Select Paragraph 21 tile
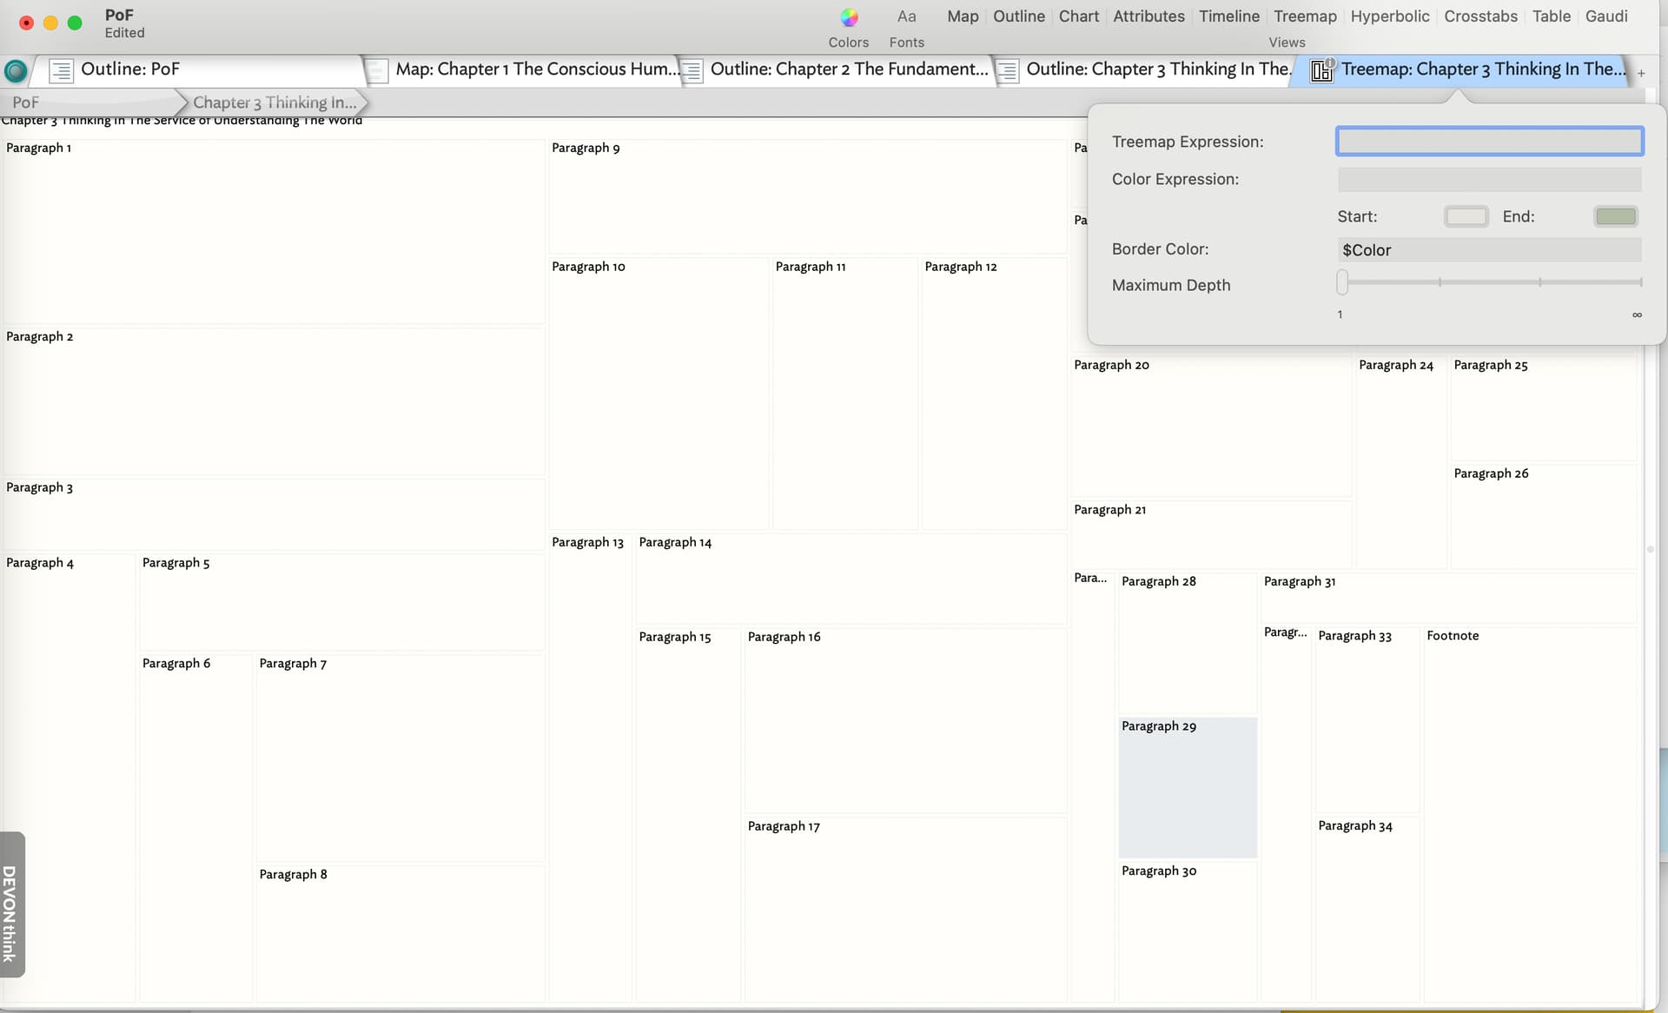The image size is (1668, 1013). (1211, 534)
